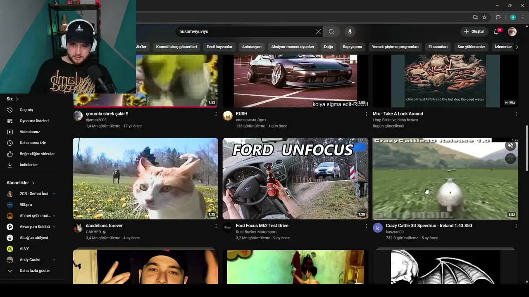The height and width of the screenshot is (297, 529).
Task: Click the Oluştur create button
Action: 474,32
